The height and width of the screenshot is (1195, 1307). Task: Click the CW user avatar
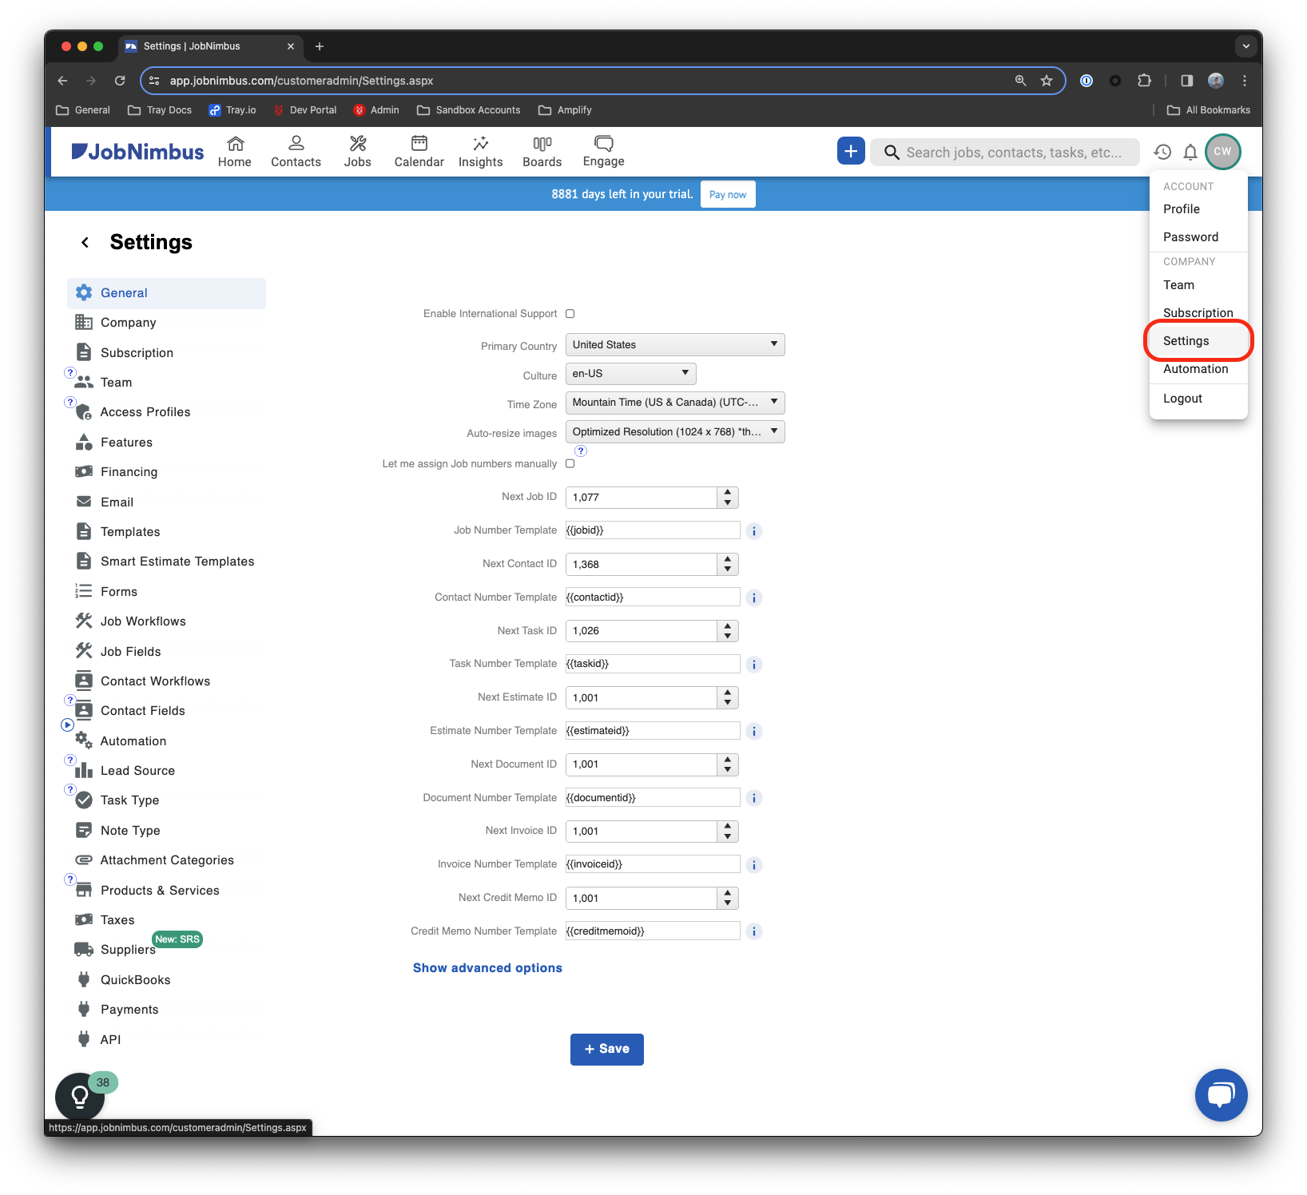click(x=1222, y=152)
